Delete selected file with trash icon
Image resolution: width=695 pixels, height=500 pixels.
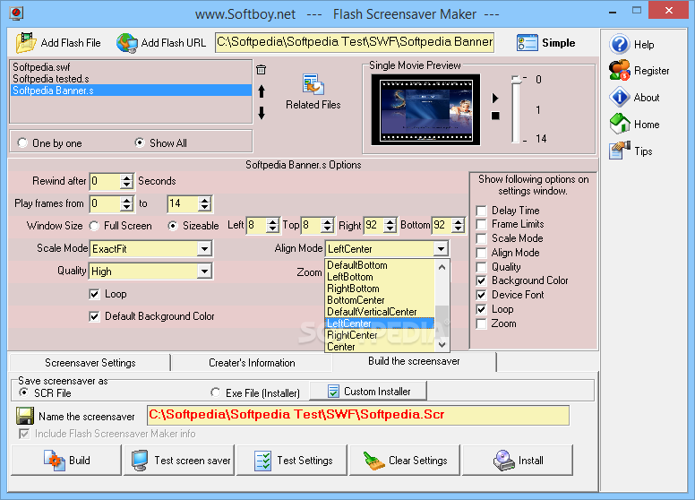coord(261,70)
